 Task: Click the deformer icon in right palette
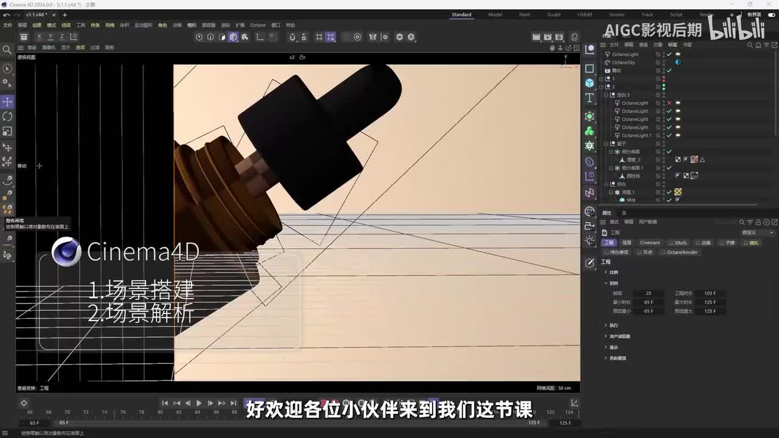tap(589, 162)
